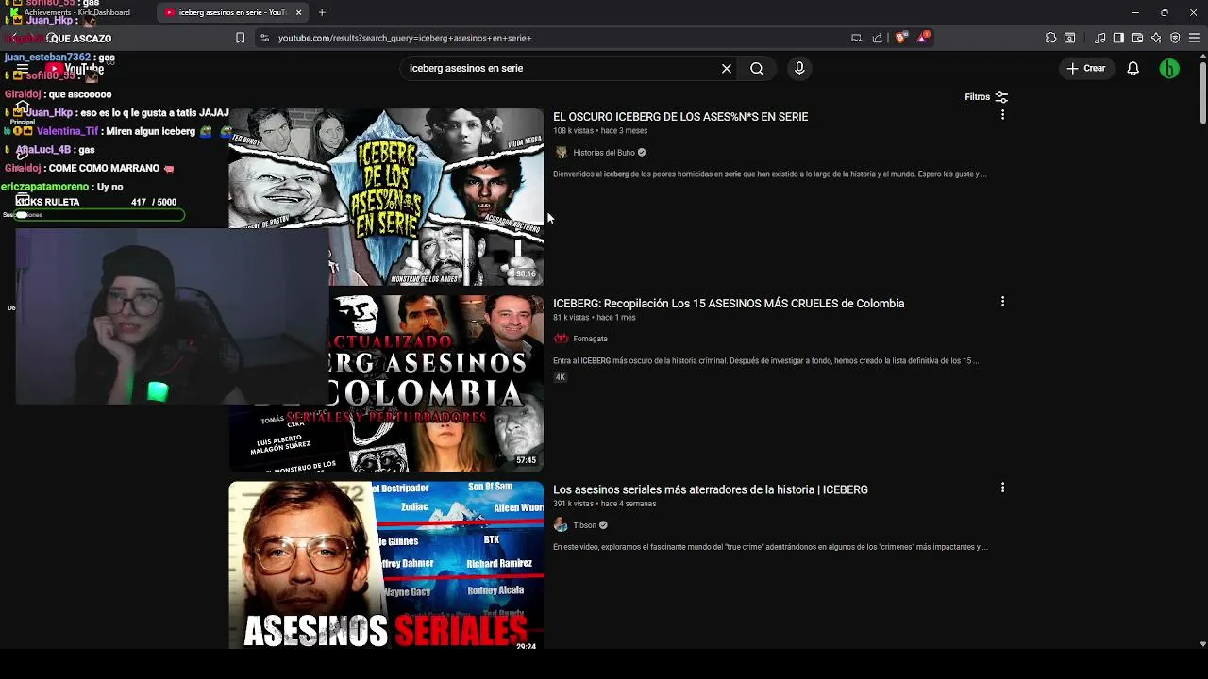Screen dimensions: 1208x679
Task: Click Tibson channel avatar
Action: pyautogui.click(x=561, y=525)
